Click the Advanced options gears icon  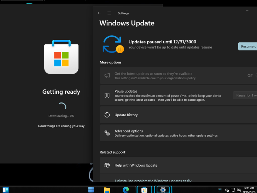[107, 133]
